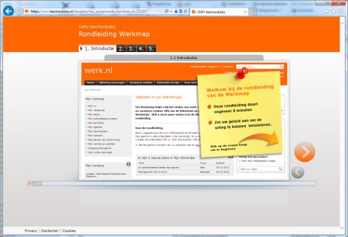
Task: Click the Home menu item on werk.nl
Action: [x=90, y=83]
